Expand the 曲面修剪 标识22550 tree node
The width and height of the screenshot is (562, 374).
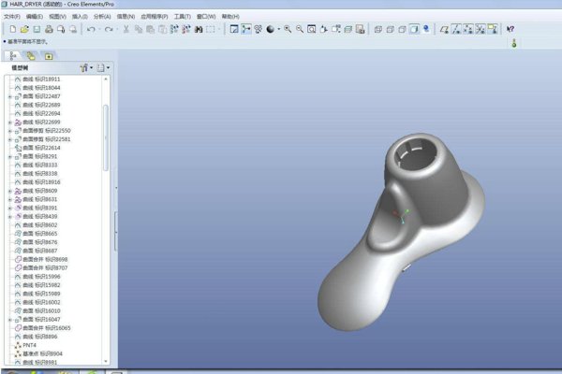point(9,131)
